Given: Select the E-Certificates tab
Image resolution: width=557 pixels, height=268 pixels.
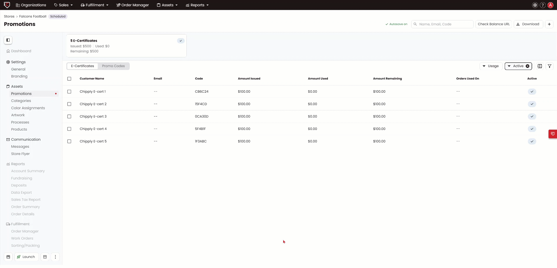Looking at the screenshot, I should 82,66.
